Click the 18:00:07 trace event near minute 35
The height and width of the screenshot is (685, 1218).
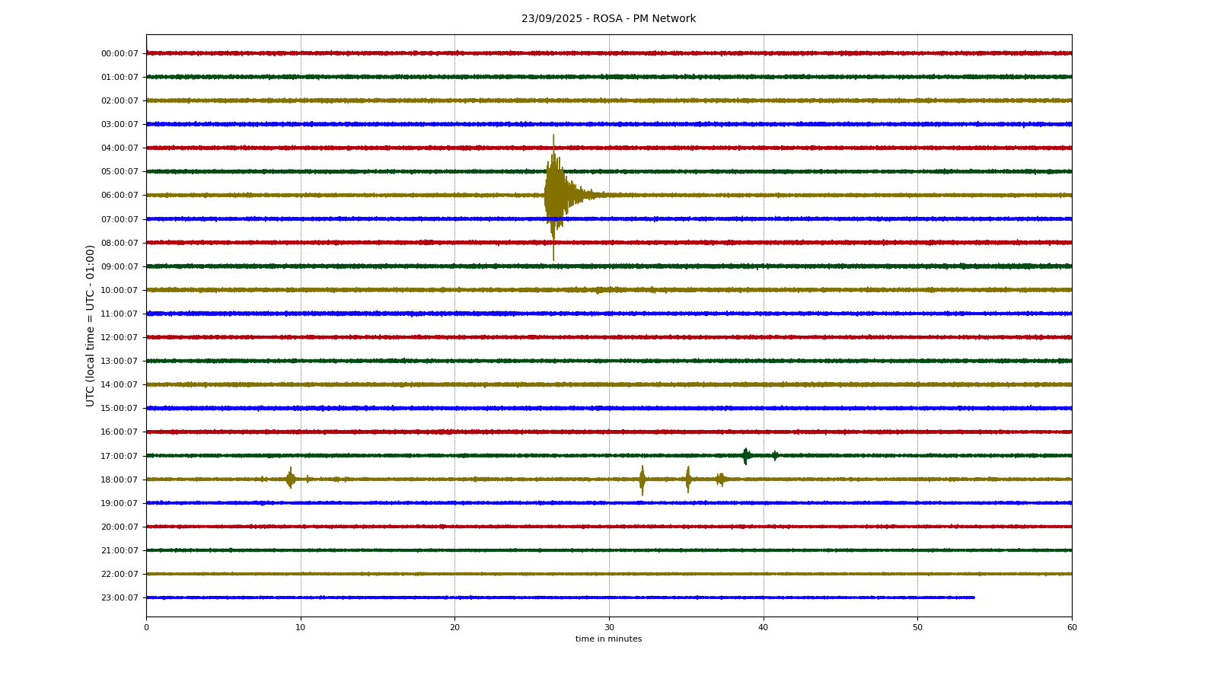[x=688, y=479]
